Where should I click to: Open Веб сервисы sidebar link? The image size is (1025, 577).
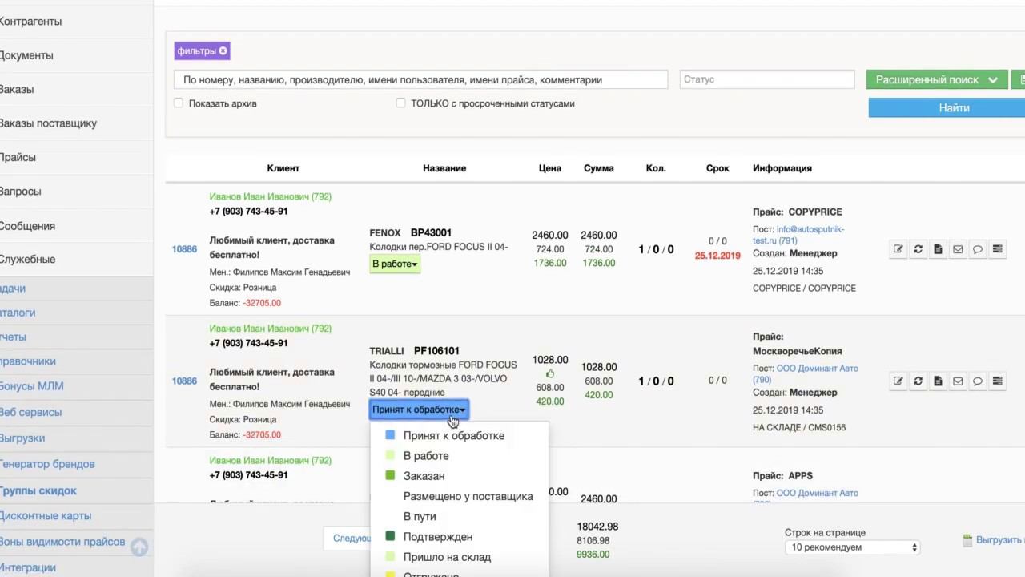[30, 412]
